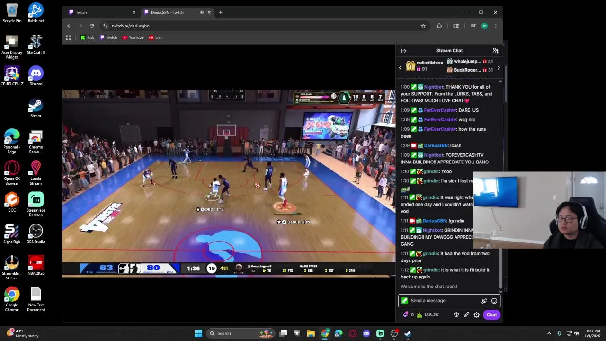Open Chrome extensions puzzle icon
Image resolution: width=606 pixels, height=341 pixels.
coord(439,26)
